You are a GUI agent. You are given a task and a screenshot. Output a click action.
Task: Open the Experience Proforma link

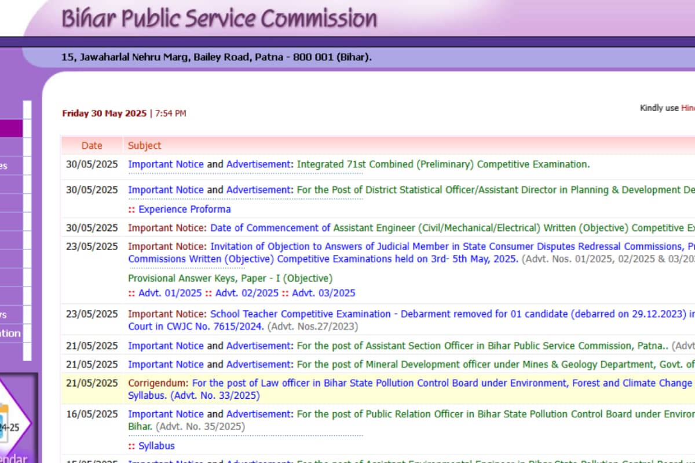[185, 210]
